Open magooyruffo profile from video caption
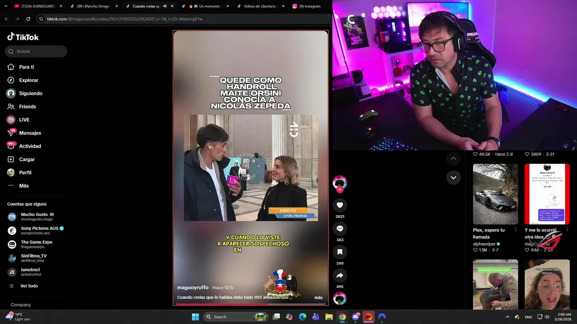 tap(192, 288)
